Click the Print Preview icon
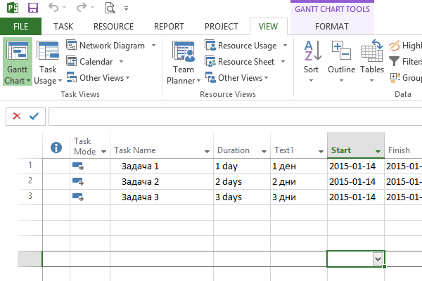 [x=110, y=8]
